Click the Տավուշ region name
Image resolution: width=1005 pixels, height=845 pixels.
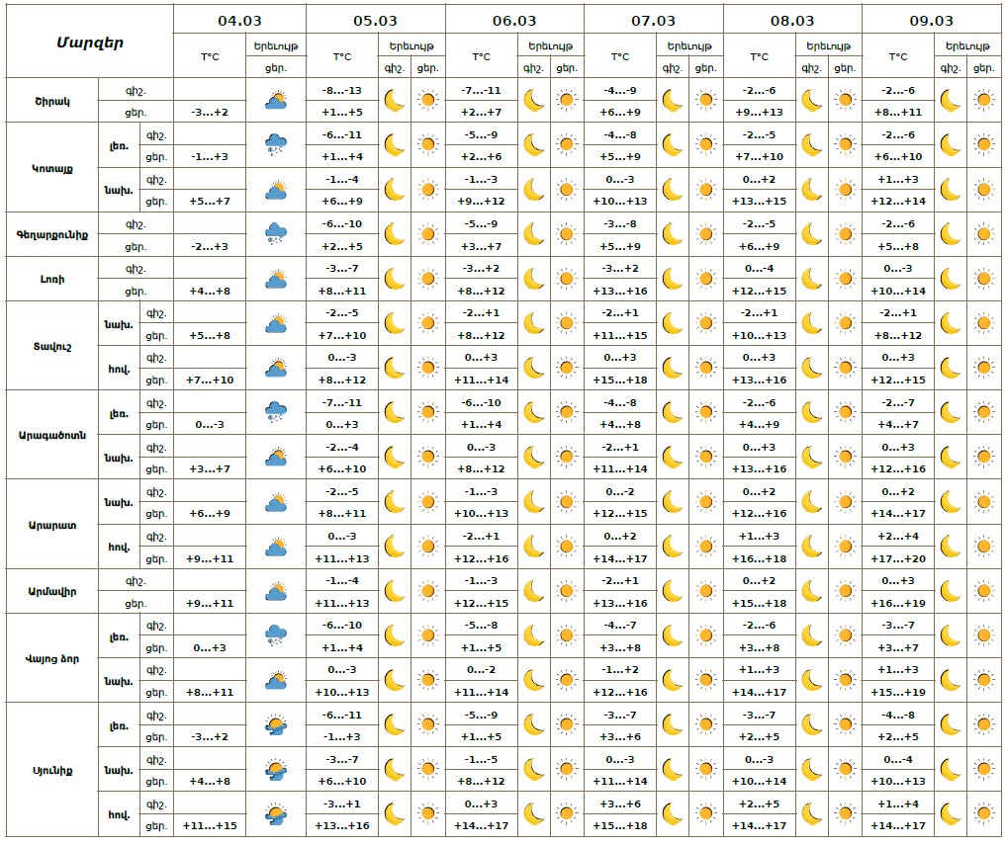[x=53, y=346]
